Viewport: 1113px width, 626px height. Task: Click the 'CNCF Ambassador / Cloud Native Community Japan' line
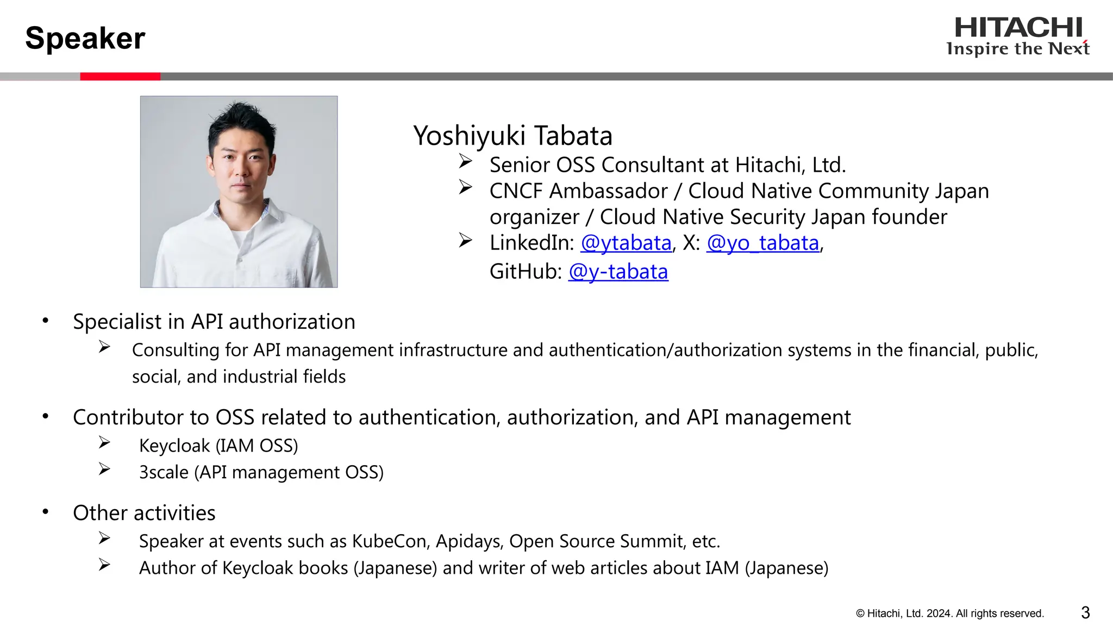pos(739,191)
